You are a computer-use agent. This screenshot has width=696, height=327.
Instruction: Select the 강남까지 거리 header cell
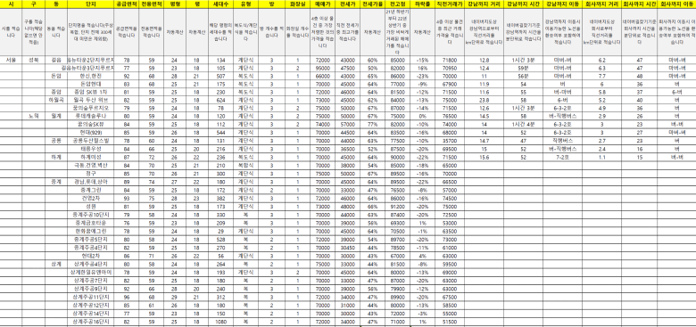(x=484, y=4)
